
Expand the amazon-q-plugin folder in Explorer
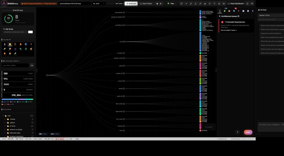point(5,130)
